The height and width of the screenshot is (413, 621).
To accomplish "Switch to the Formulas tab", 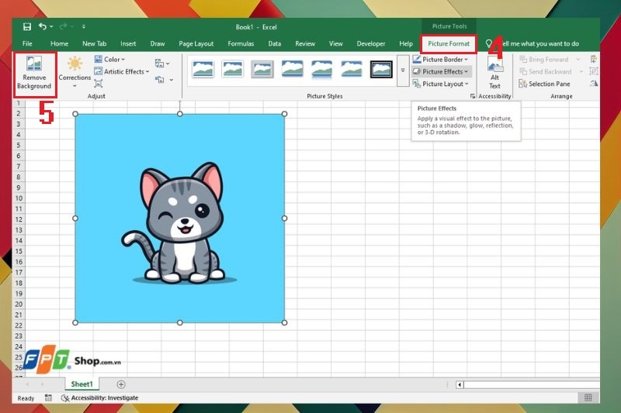I will click(241, 43).
